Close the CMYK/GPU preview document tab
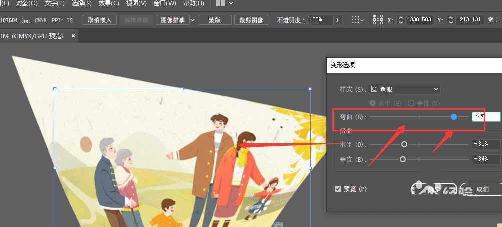Screen dimensions: 502x227 pyautogui.click(x=73, y=36)
